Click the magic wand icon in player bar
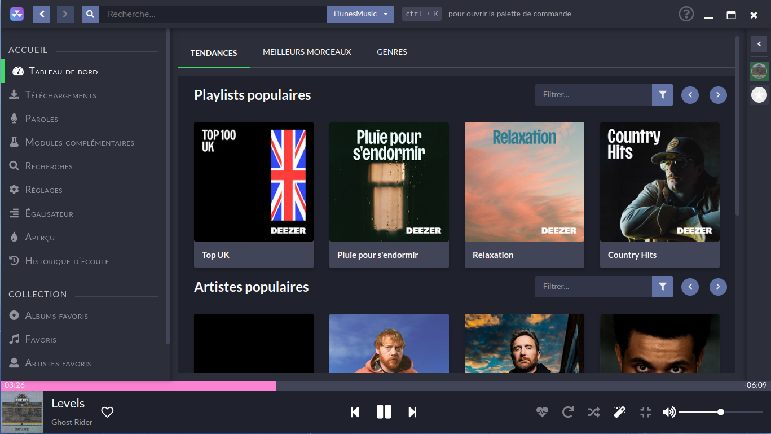Image resolution: width=771 pixels, height=434 pixels. (619, 413)
